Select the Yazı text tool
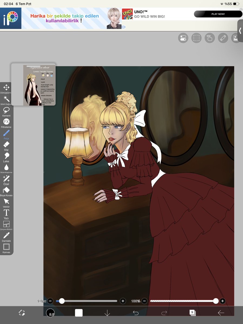The height and width of the screenshot is (324, 243). (x=6, y=214)
